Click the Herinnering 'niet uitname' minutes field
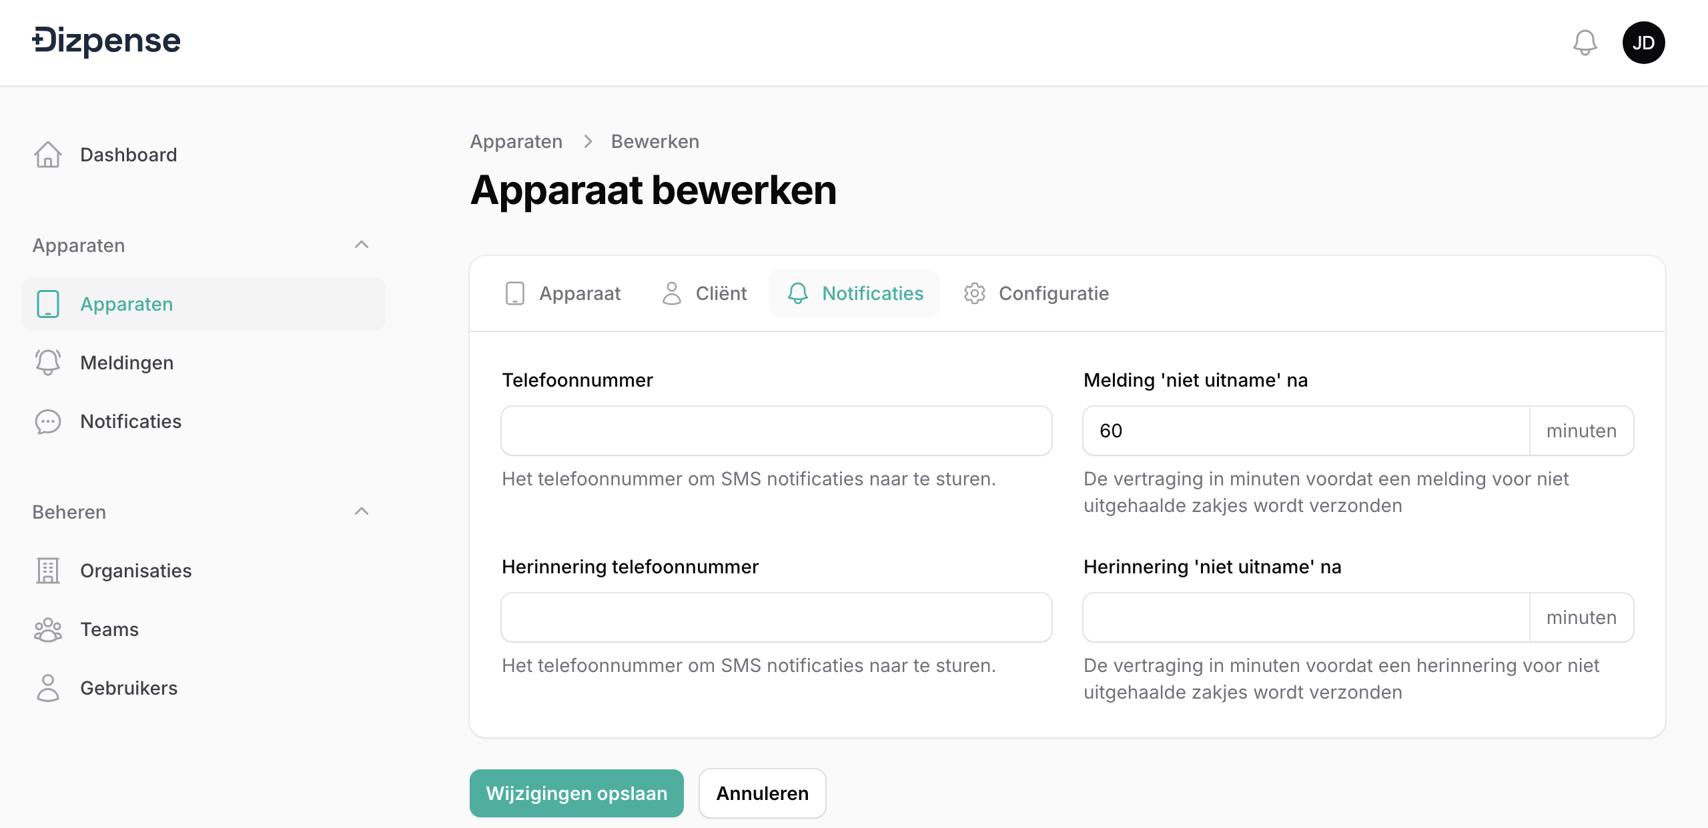This screenshot has height=828, width=1708. click(x=1306, y=617)
